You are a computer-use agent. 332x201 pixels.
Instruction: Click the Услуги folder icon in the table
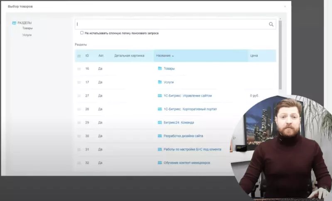click(160, 82)
